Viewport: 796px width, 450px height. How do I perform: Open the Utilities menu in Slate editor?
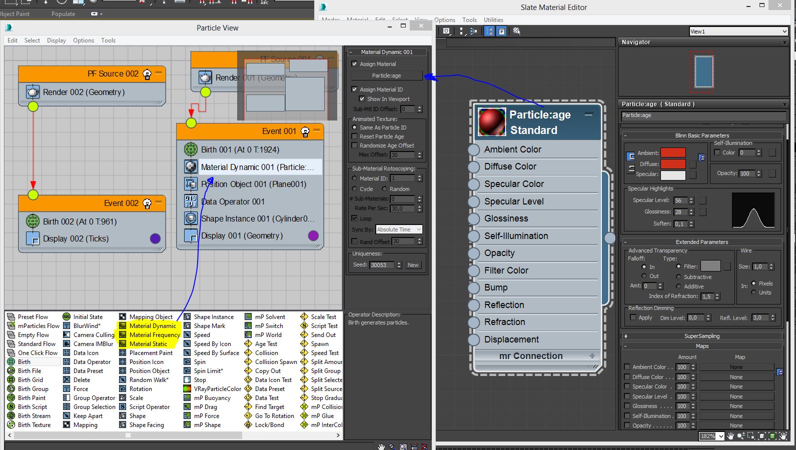493,20
